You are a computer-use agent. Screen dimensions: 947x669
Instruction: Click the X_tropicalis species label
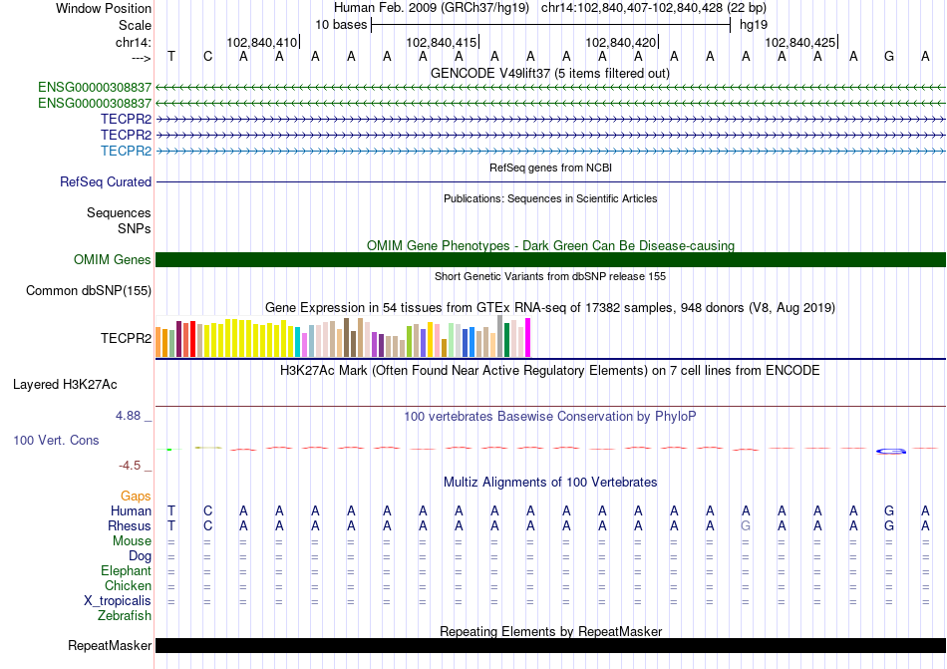[118, 601]
